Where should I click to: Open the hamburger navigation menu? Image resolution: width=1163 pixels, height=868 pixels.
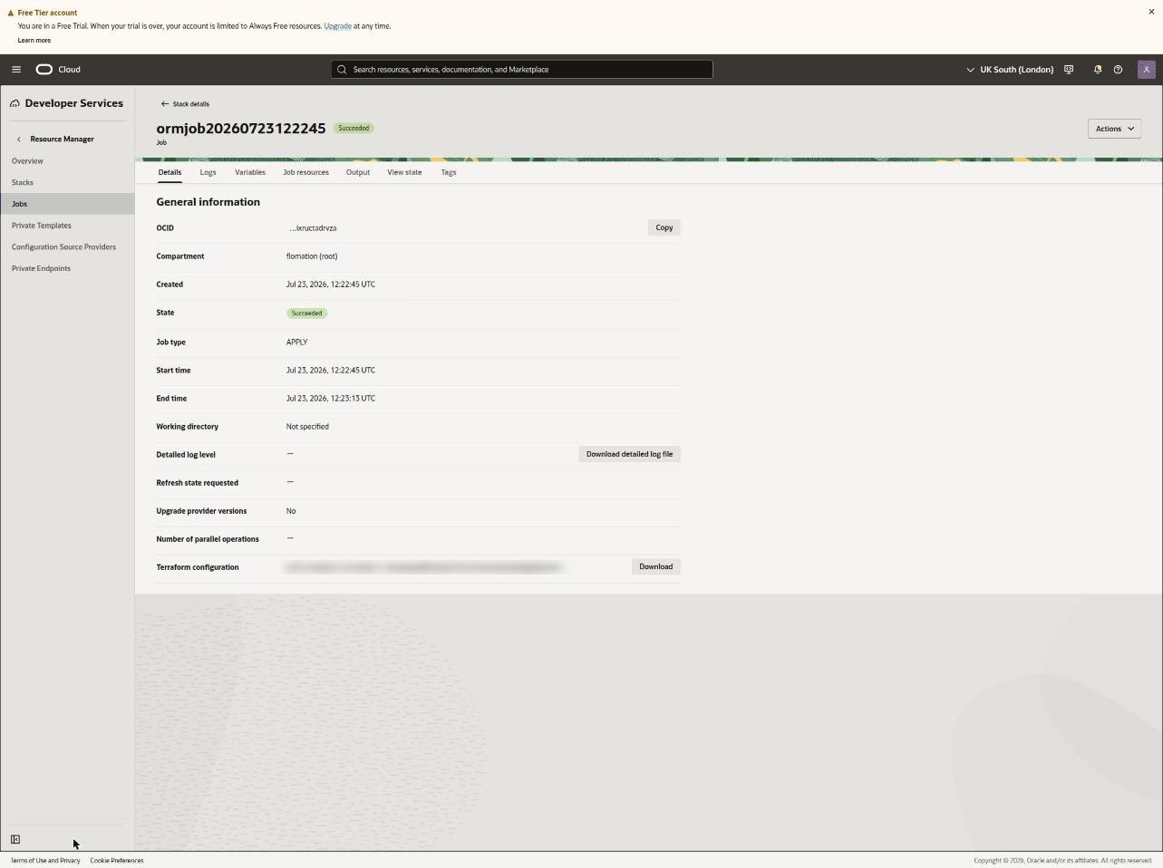pos(16,70)
